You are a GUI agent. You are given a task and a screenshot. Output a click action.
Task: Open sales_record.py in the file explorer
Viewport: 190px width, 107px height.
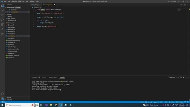[12, 51]
